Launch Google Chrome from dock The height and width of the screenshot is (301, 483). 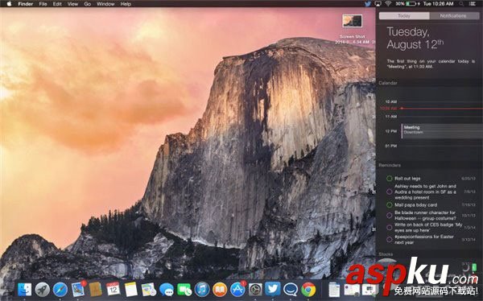tap(308, 290)
